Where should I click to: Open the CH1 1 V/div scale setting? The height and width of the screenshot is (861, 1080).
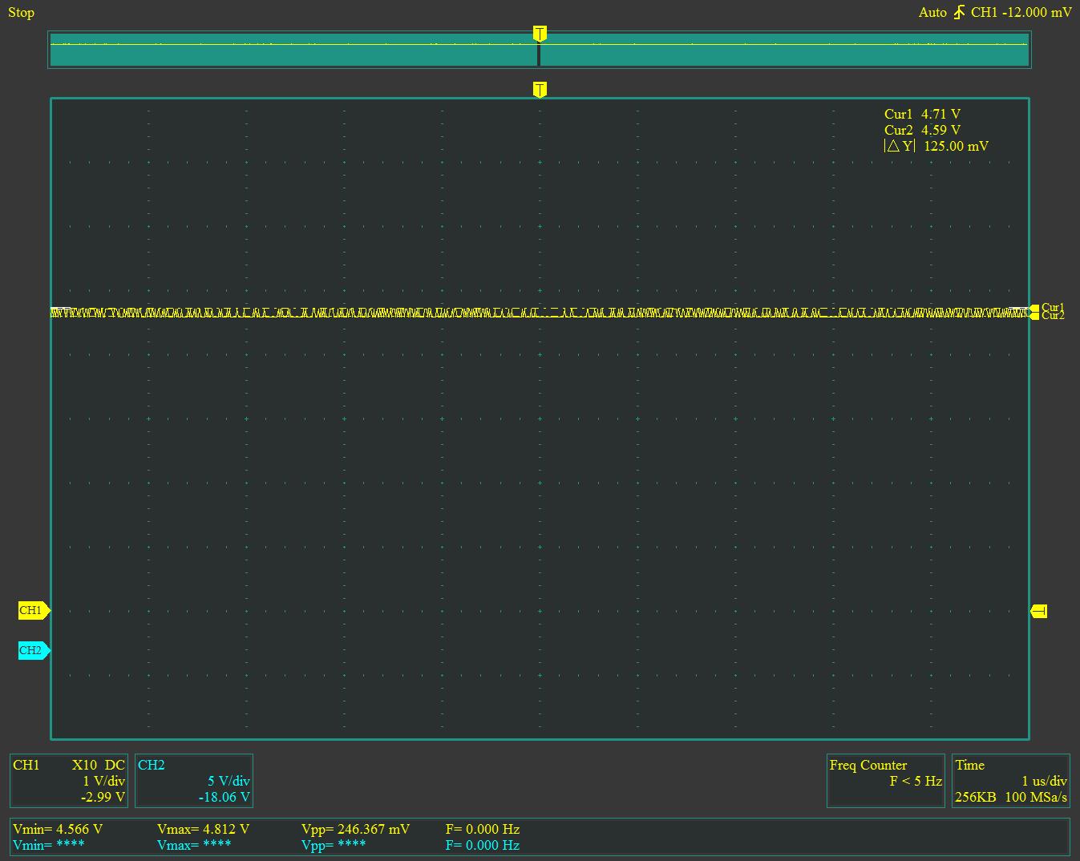[103, 781]
